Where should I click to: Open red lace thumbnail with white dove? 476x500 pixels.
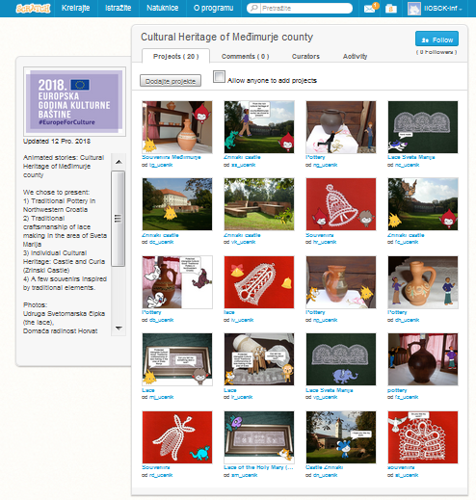(x=423, y=437)
